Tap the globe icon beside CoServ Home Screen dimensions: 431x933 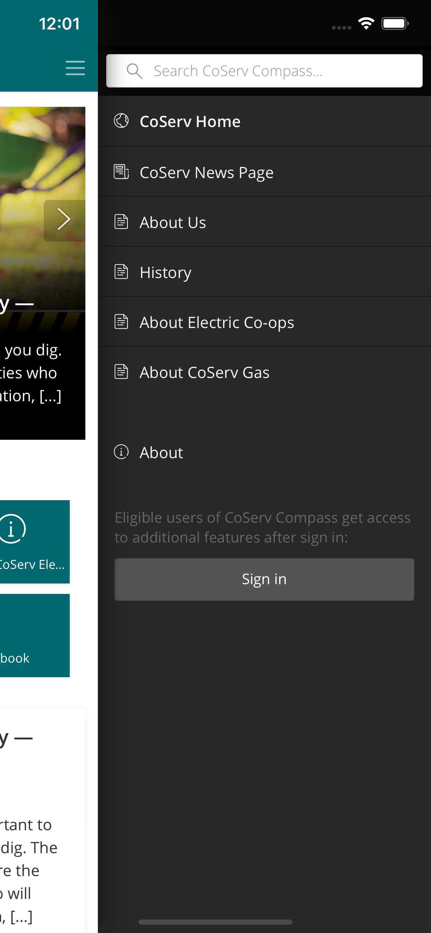pos(121,121)
